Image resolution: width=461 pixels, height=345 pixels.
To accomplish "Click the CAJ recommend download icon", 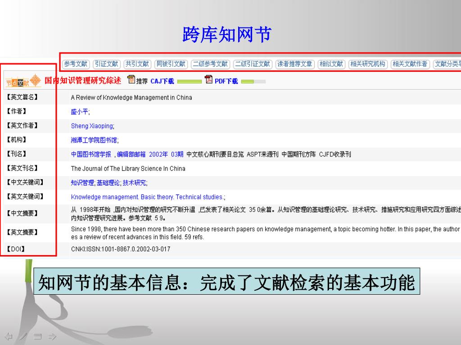I will point(131,80).
